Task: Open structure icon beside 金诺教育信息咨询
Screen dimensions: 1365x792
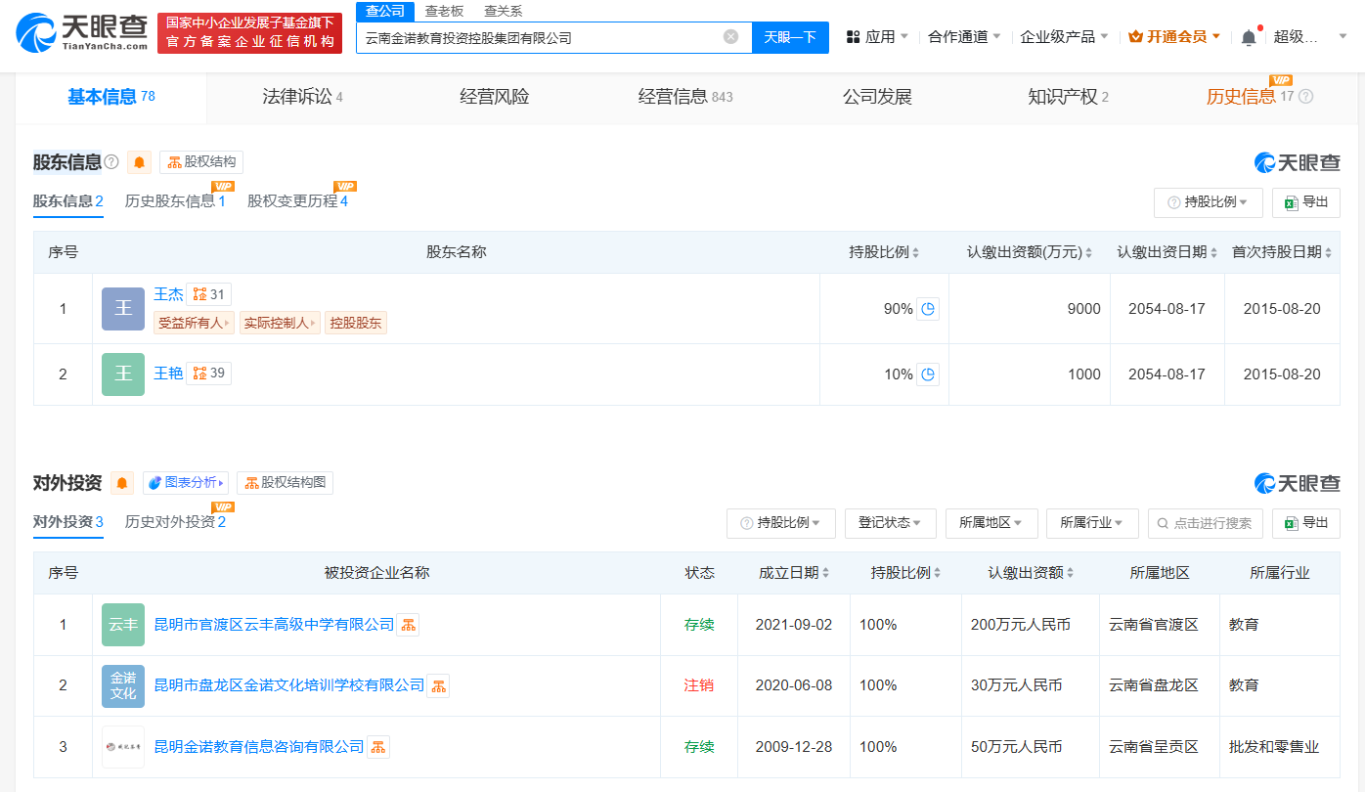Action: [x=377, y=747]
